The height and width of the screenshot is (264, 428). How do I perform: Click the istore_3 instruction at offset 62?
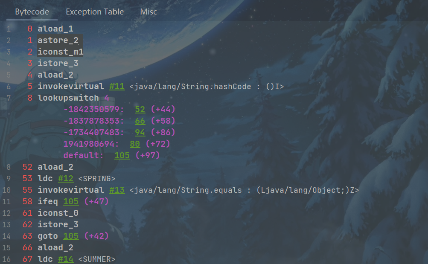pos(58,224)
